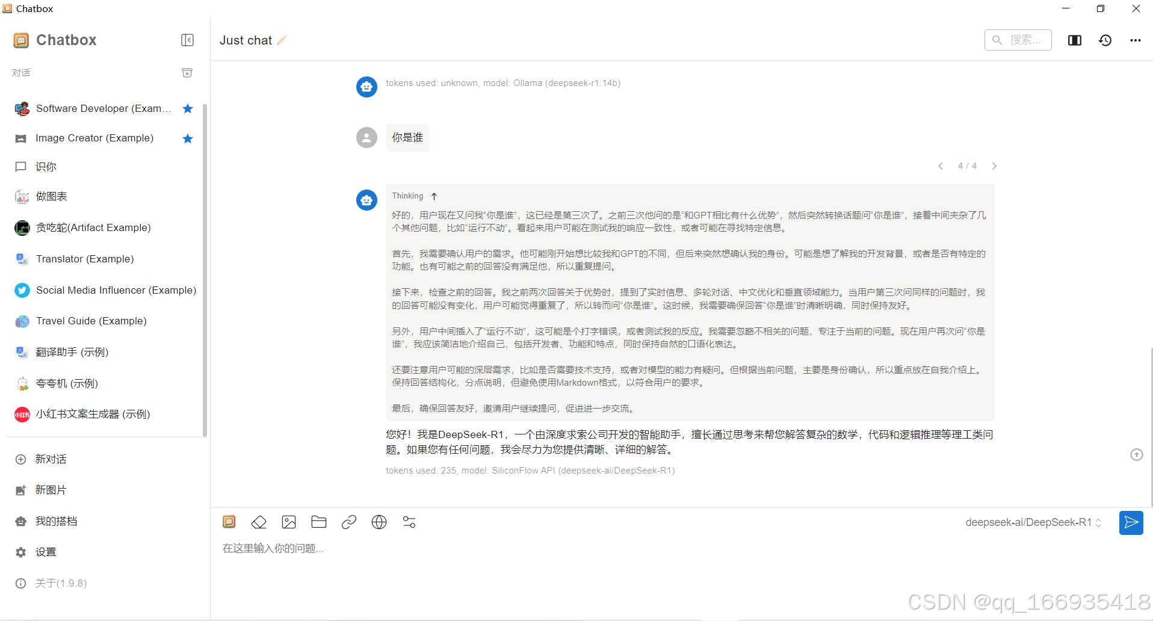This screenshot has height=621, width=1153.
Task: Unstar the Software Developer example conversation
Action: [x=188, y=108]
